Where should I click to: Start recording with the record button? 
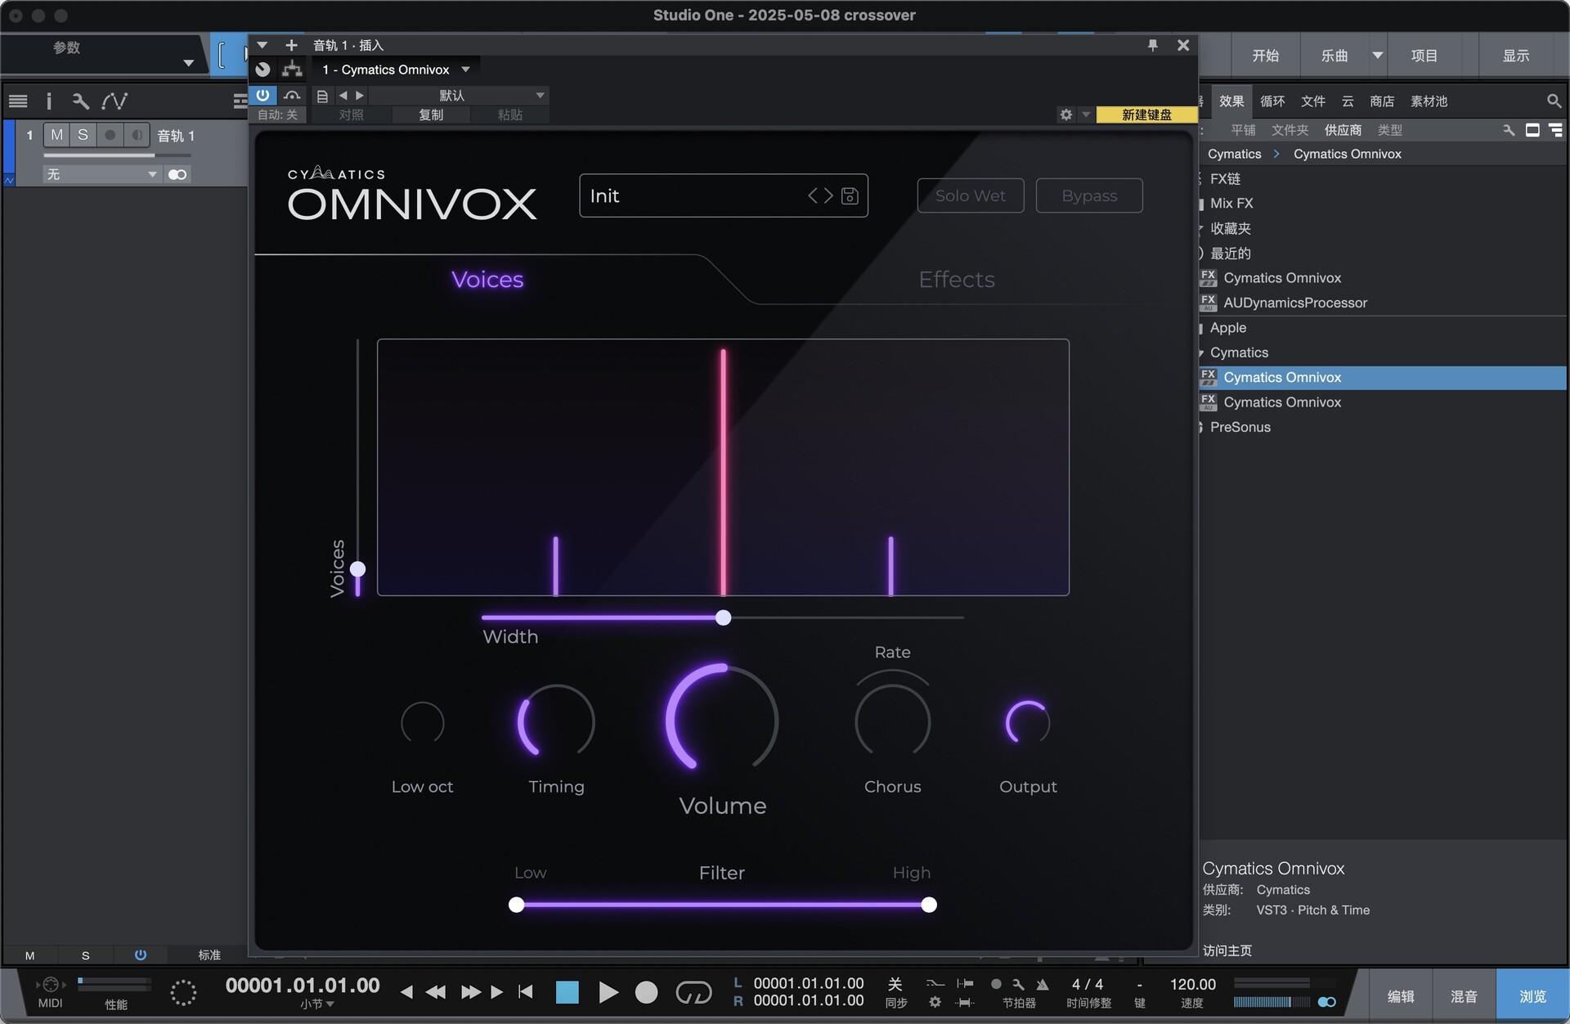(646, 992)
